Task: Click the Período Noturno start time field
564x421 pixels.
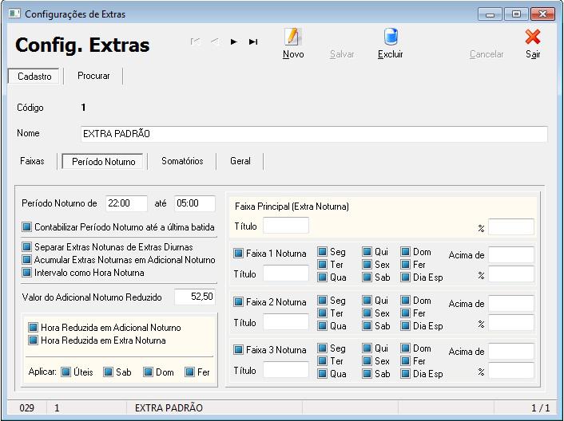Action: [x=126, y=203]
